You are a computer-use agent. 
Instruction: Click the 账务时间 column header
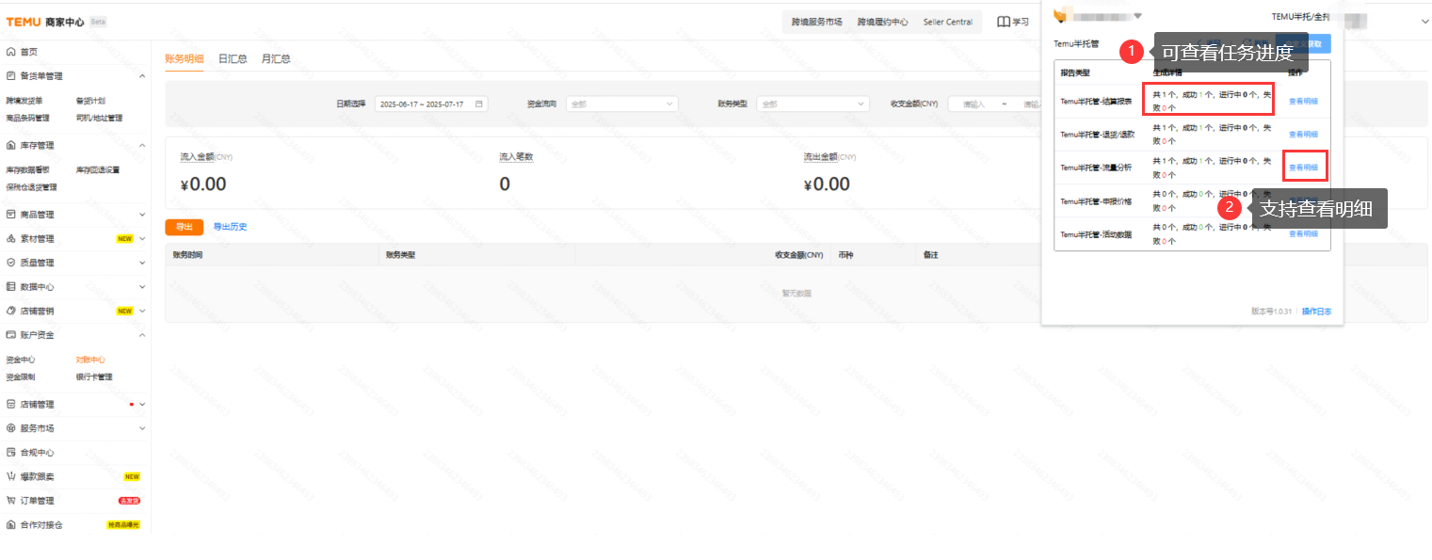click(187, 255)
